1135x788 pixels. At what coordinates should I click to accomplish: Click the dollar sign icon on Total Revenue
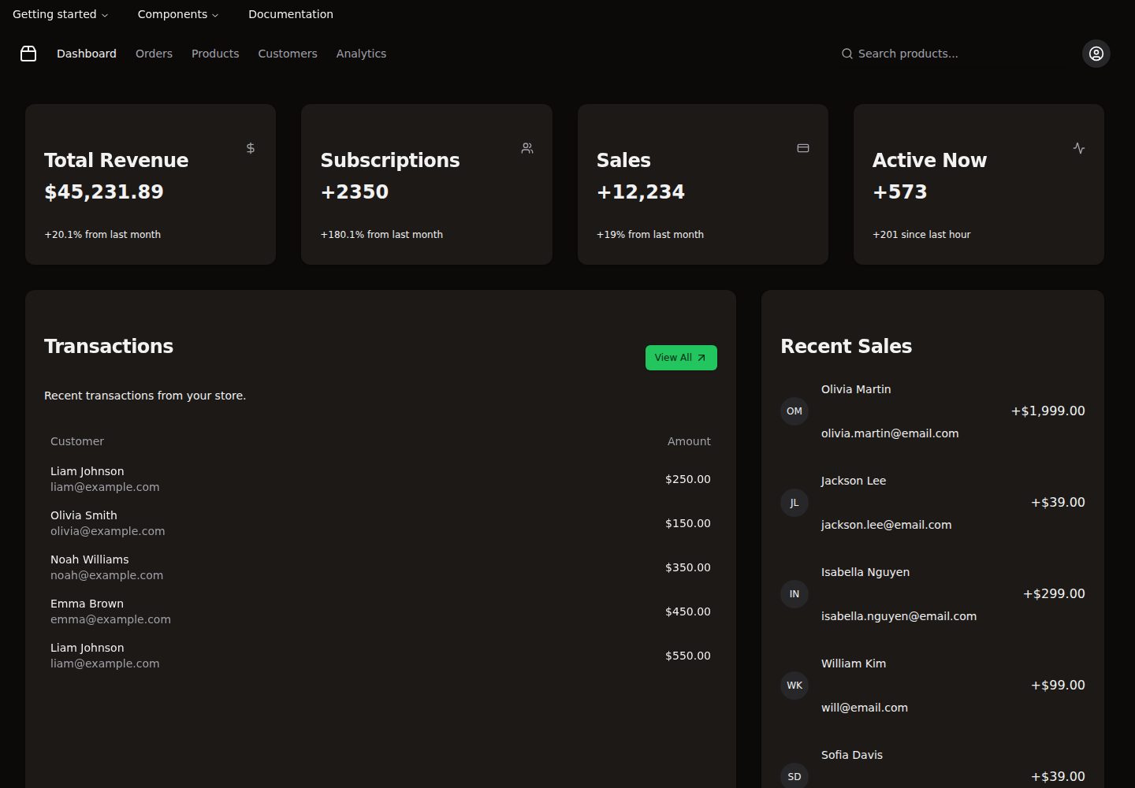(251, 148)
